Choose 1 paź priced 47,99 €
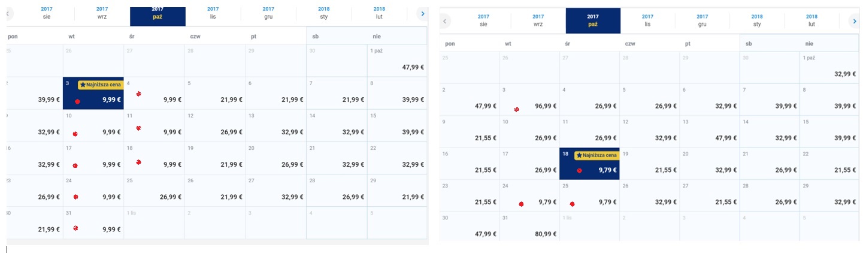The image size is (866, 253). [x=396, y=61]
